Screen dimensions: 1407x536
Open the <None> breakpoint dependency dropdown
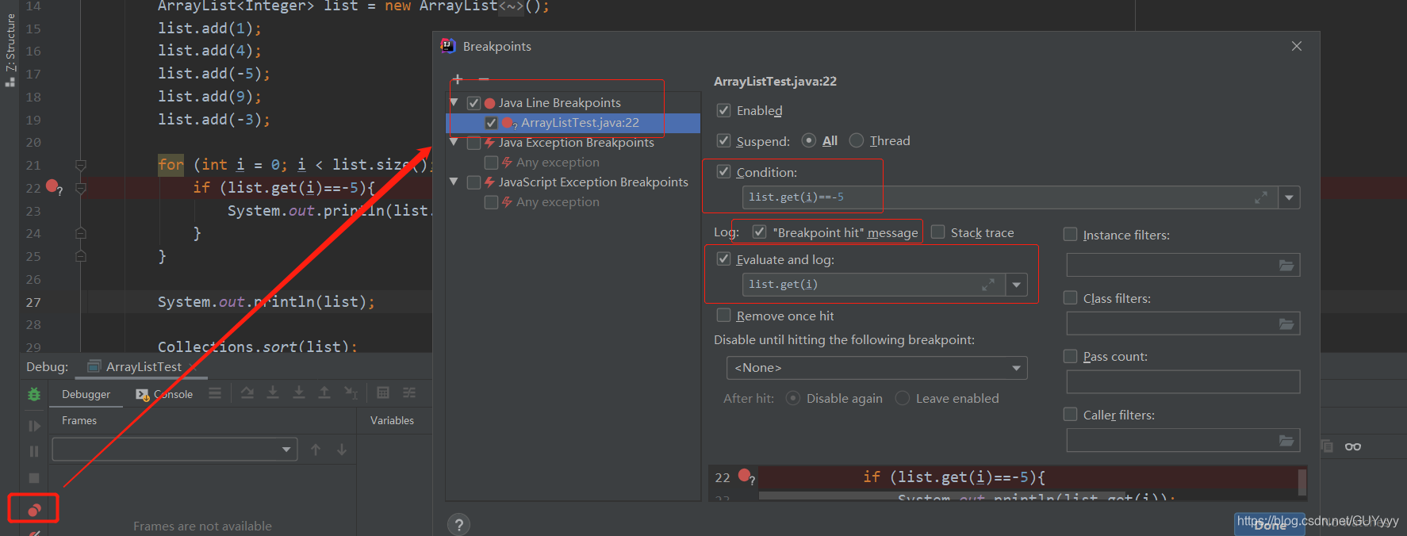click(x=877, y=368)
